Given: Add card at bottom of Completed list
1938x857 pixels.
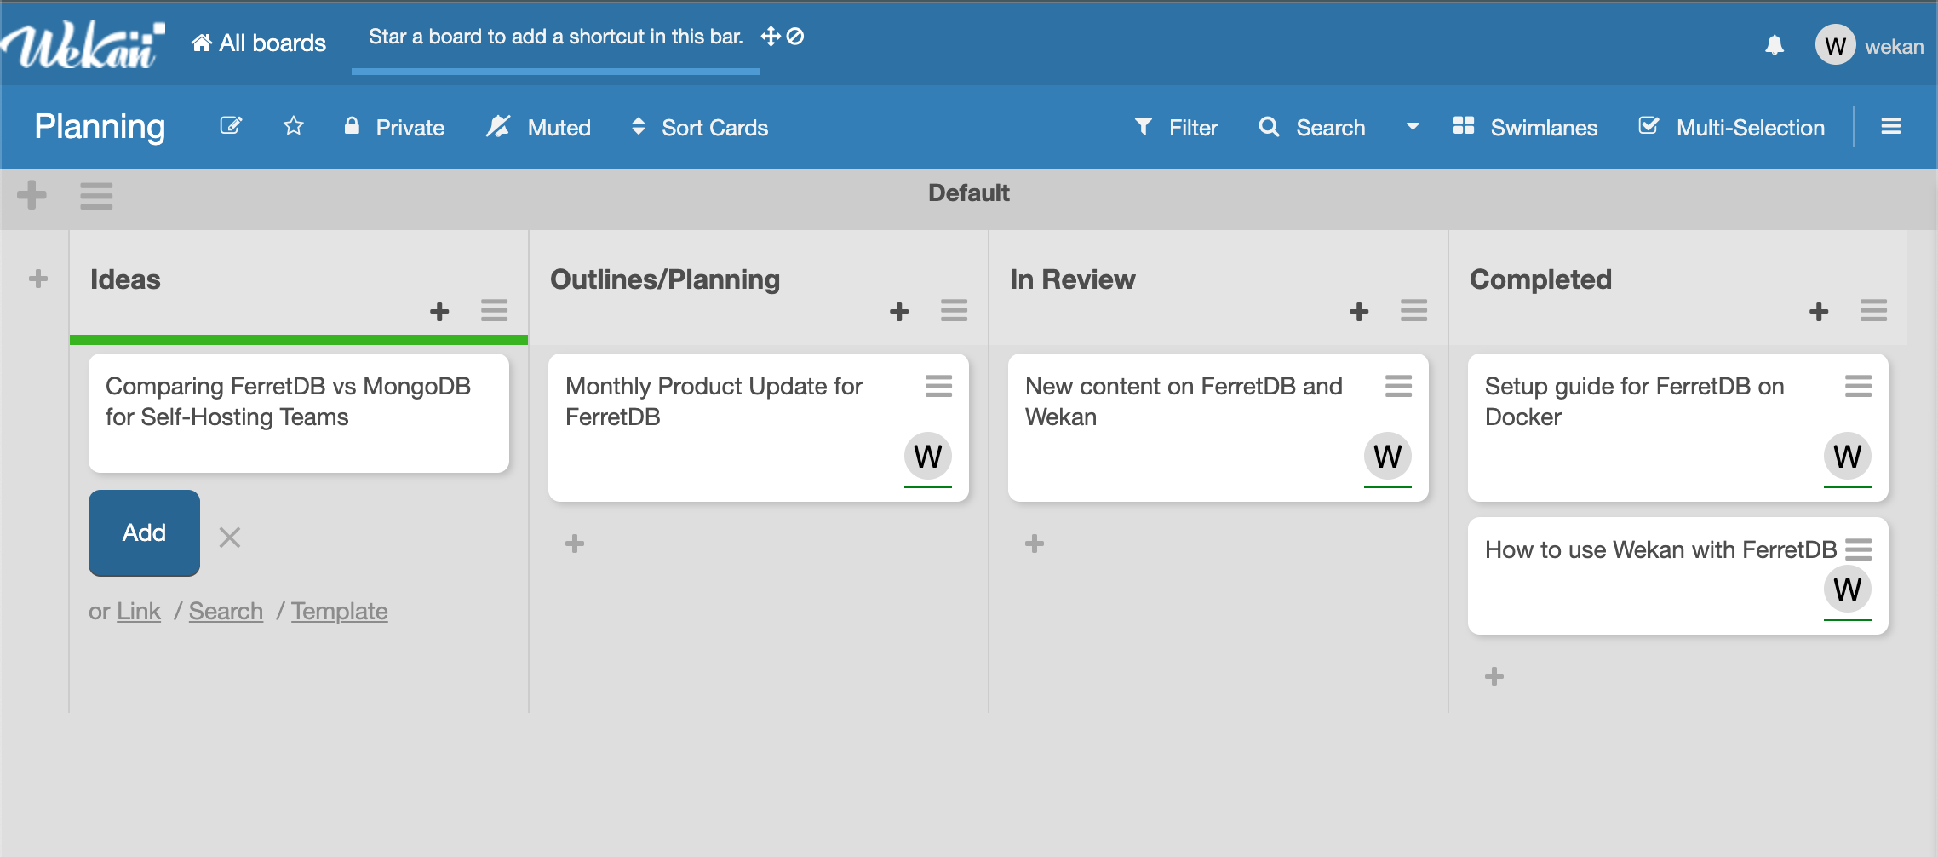Looking at the screenshot, I should [1494, 676].
